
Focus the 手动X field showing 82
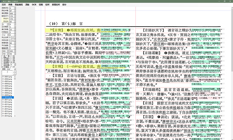coord(12,22)
